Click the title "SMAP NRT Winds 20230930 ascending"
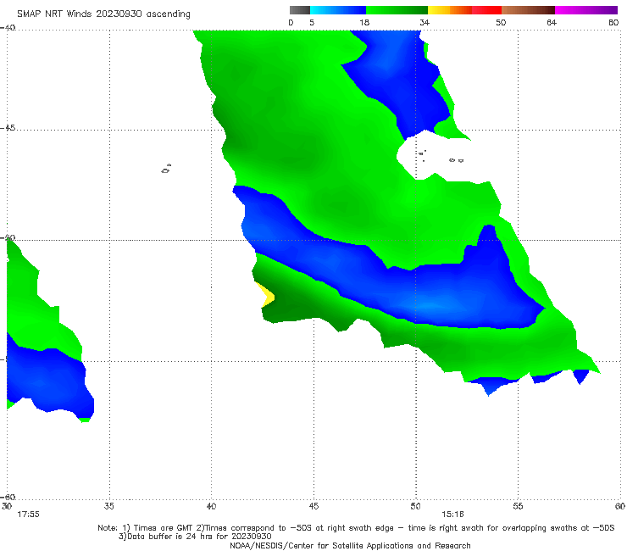Screen dimensions: 627x551 103,14
